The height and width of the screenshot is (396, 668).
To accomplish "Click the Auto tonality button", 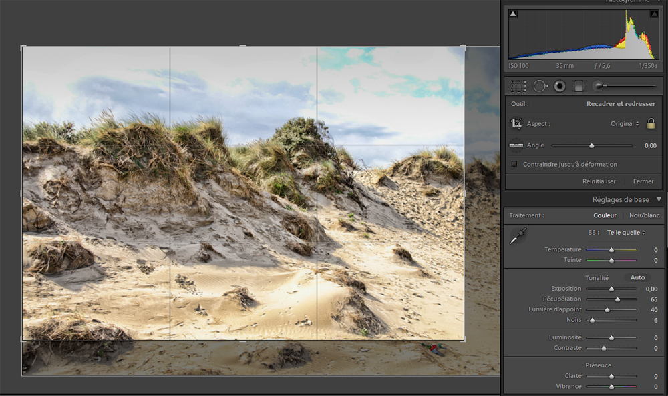I will click(637, 277).
